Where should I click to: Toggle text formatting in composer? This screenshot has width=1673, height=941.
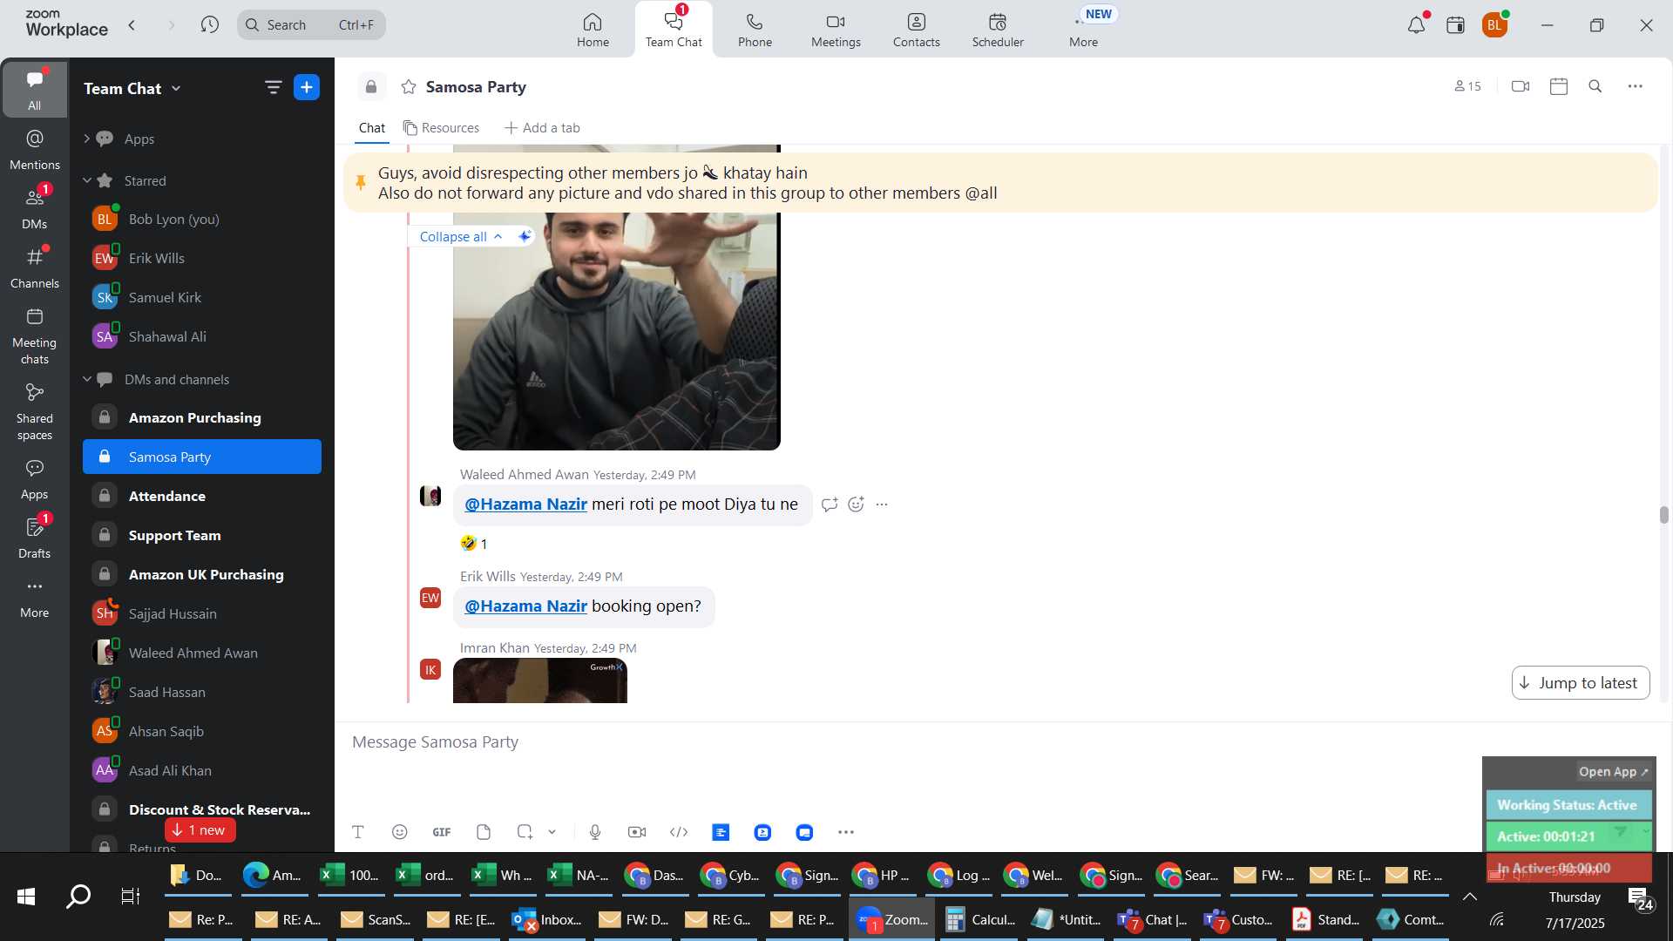click(357, 832)
